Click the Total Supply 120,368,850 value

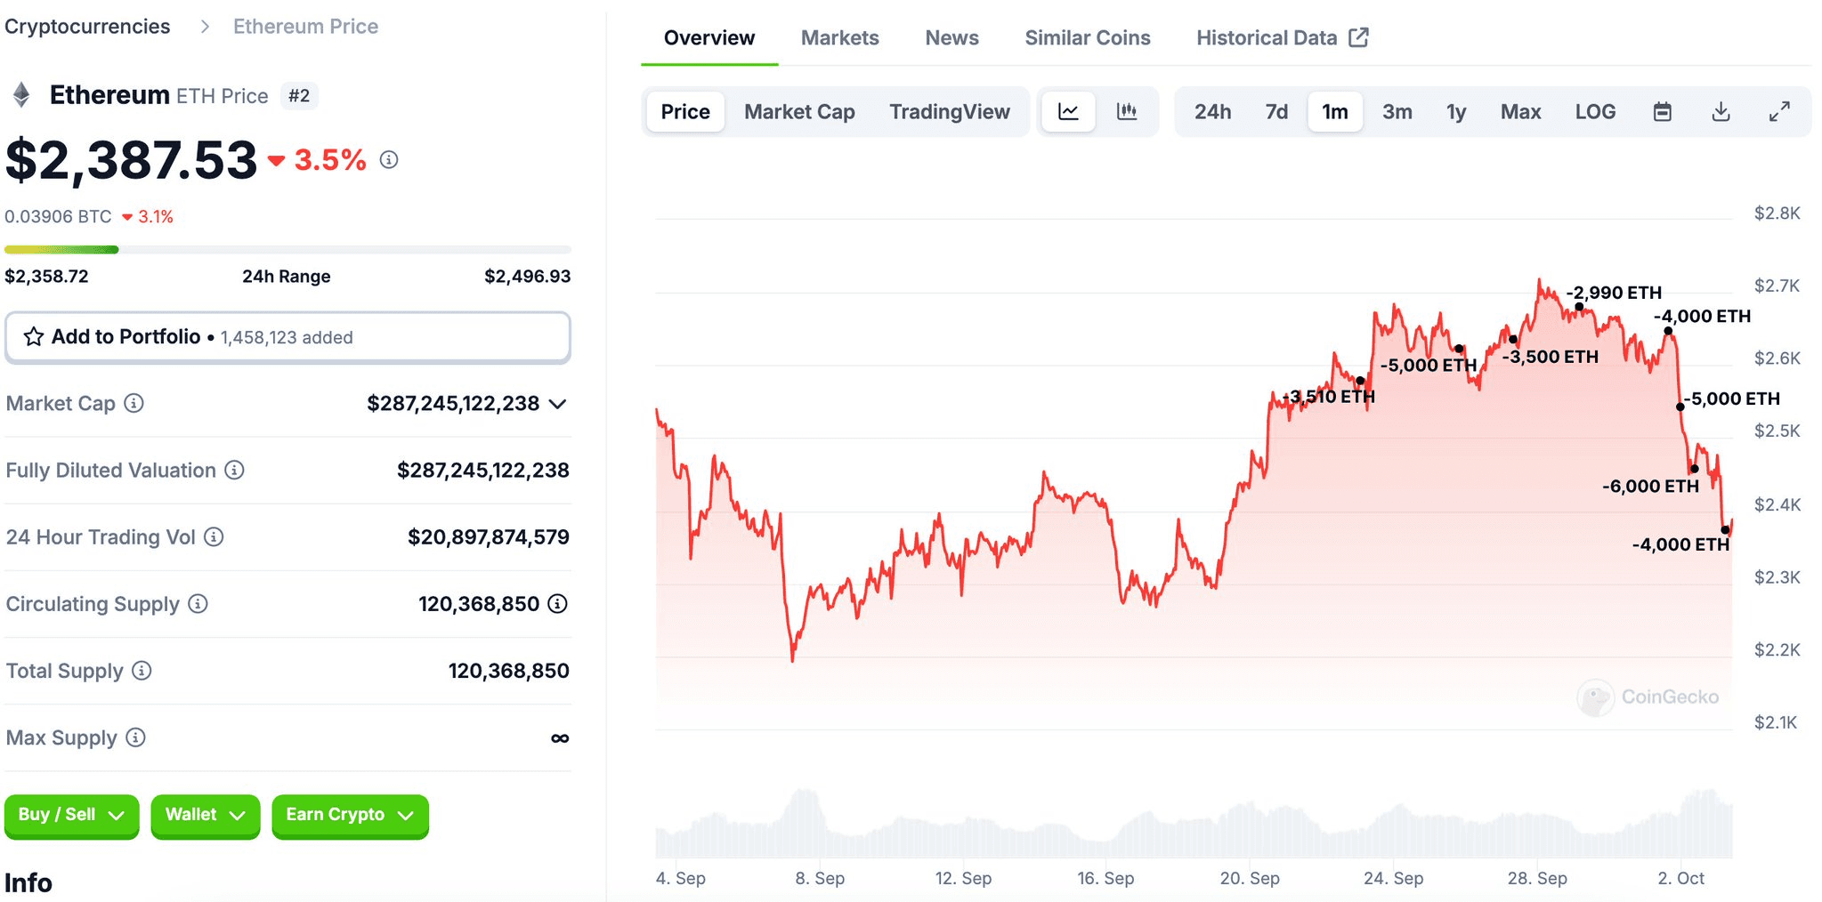[x=508, y=670]
